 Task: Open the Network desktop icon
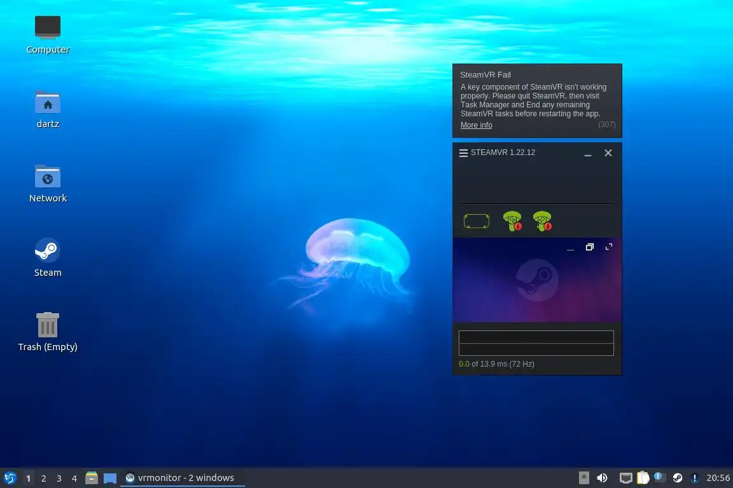48,183
